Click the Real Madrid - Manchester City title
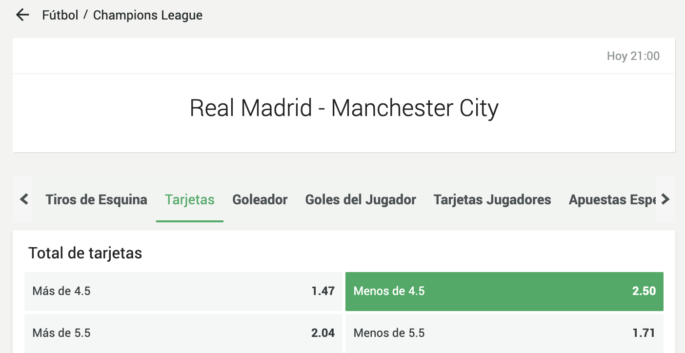The height and width of the screenshot is (353, 685). tap(344, 108)
